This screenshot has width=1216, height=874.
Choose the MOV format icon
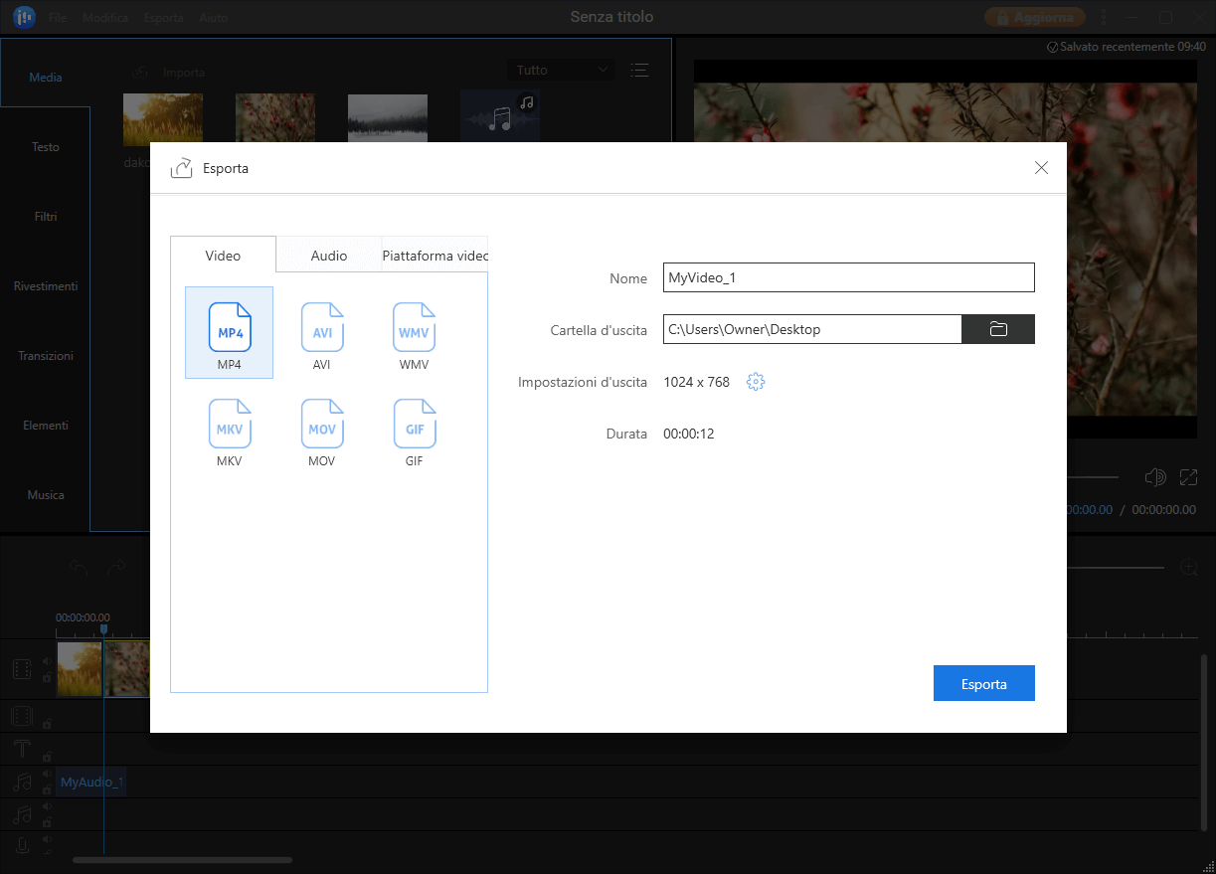[x=321, y=425]
